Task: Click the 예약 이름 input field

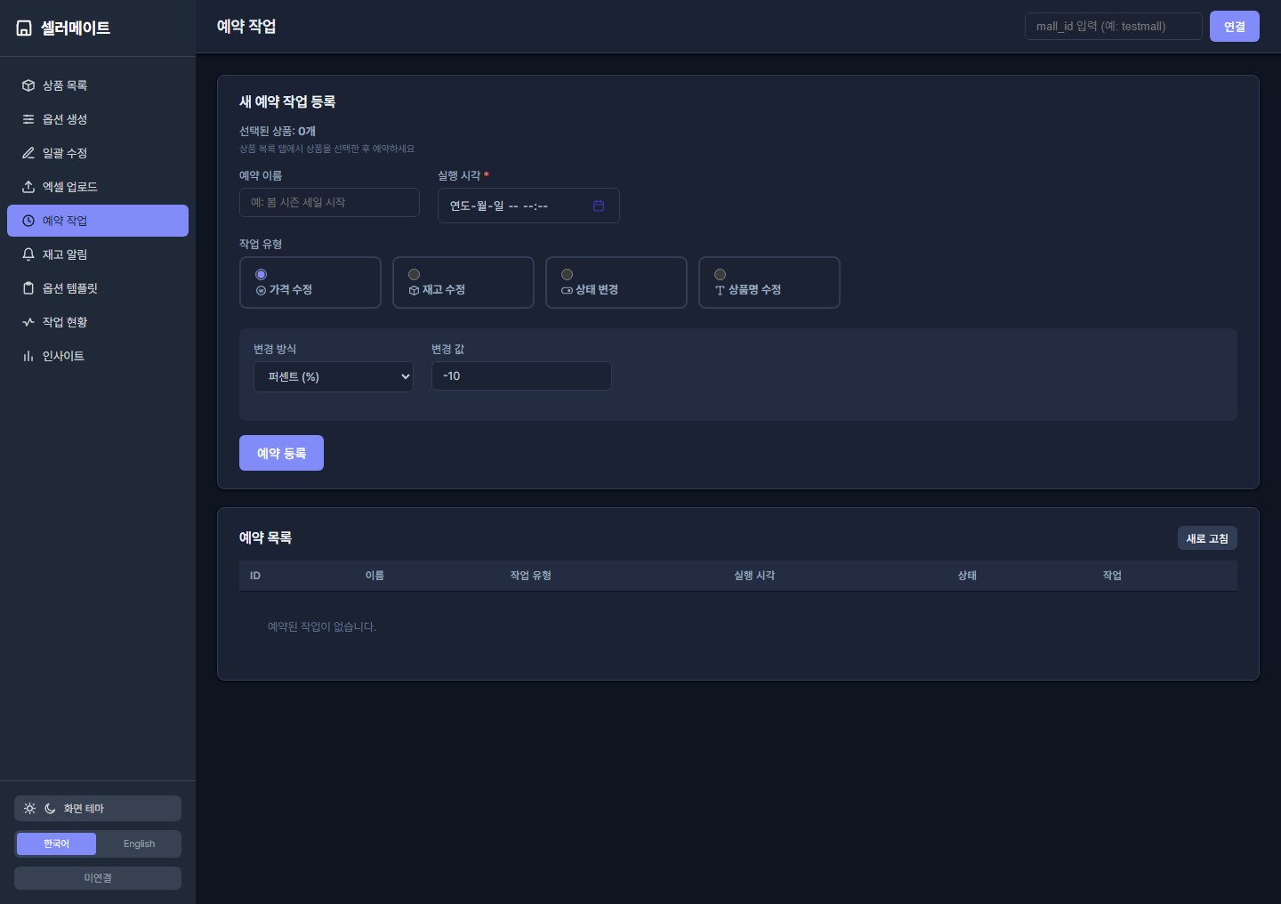Action: click(329, 202)
